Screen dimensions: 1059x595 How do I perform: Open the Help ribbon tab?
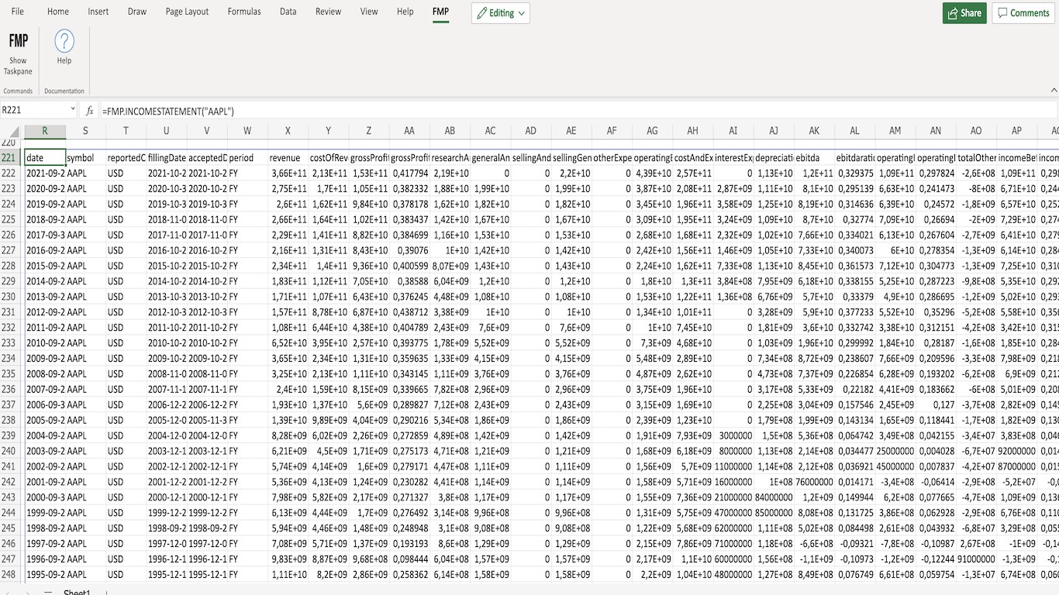[405, 12]
